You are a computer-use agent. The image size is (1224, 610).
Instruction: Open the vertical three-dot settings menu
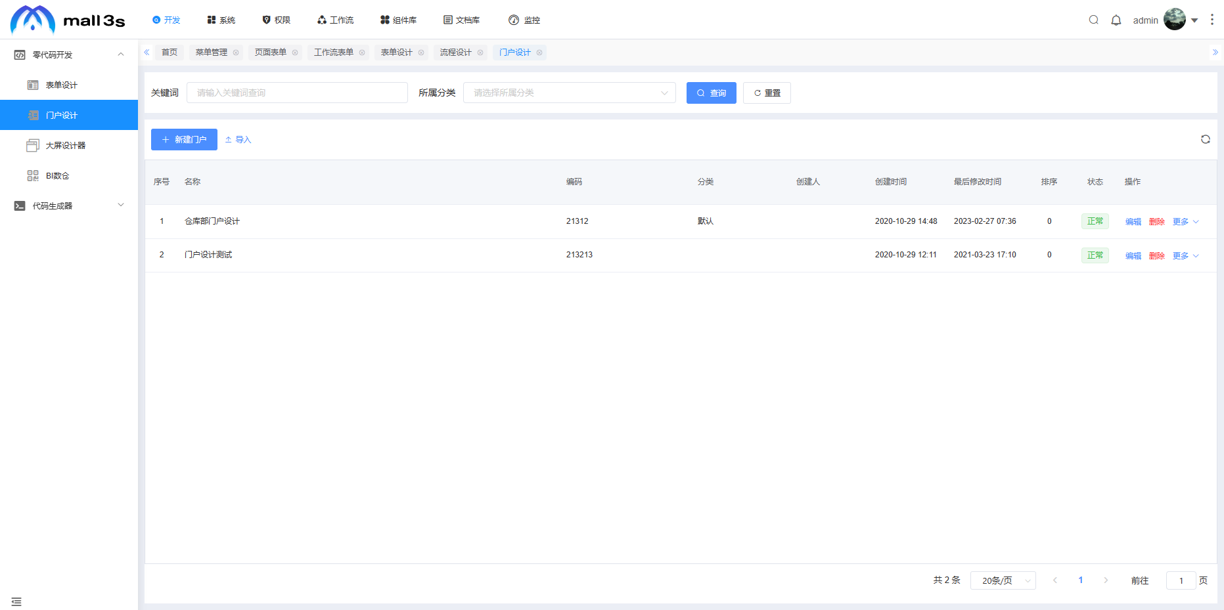pos(1212,20)
